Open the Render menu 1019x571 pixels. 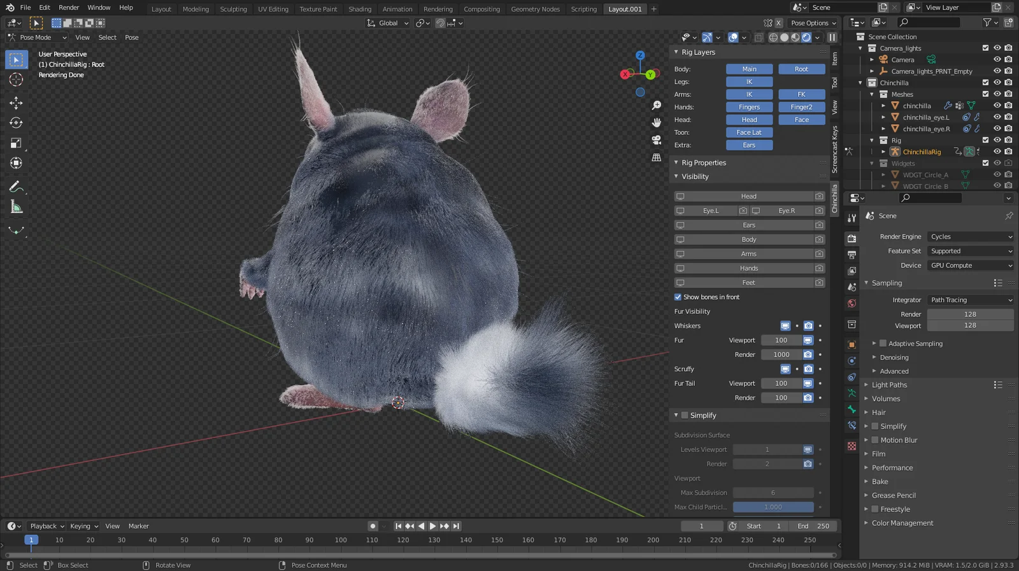(x=69, y=8)
